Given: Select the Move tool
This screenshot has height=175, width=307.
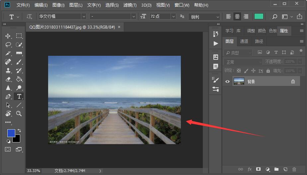Looking at the screenshot, I should [8, 36].
